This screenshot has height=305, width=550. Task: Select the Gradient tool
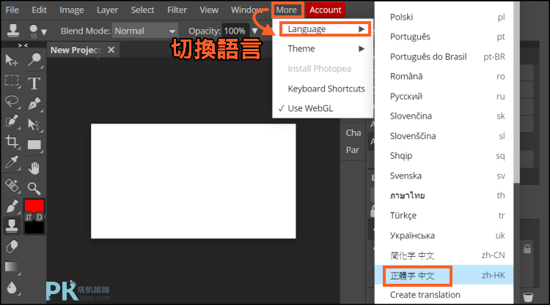click(x=12, y=267)
